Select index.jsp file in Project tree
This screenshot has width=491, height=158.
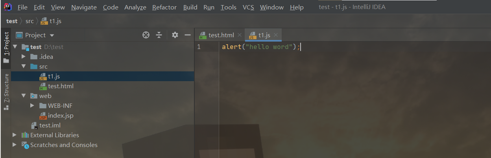(x=61, y=115)
